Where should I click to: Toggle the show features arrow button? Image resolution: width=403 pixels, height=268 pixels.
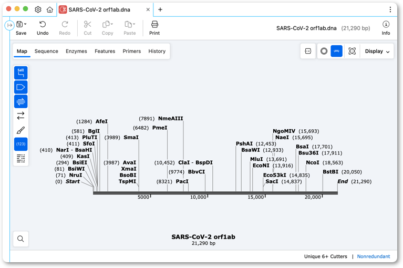20,87
